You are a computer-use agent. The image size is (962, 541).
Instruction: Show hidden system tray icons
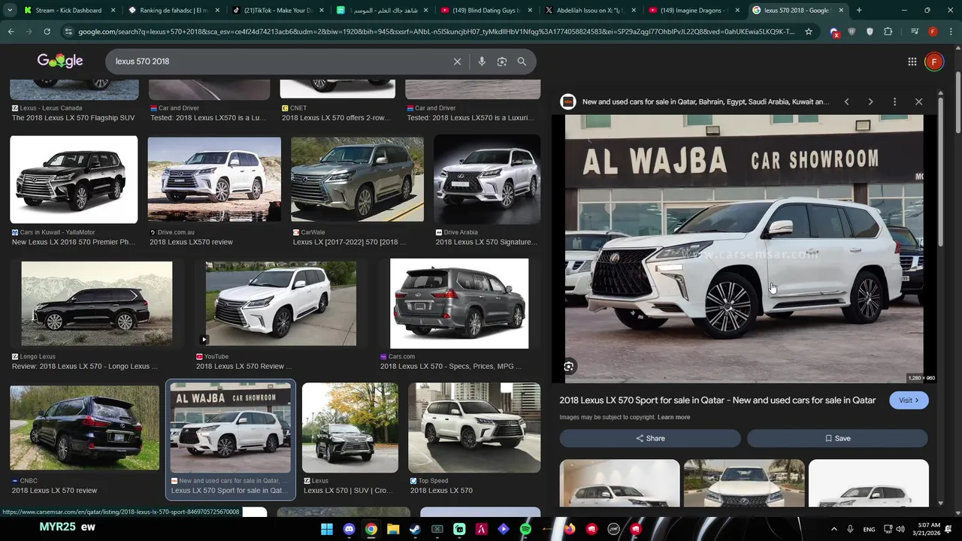click(833, 529)
